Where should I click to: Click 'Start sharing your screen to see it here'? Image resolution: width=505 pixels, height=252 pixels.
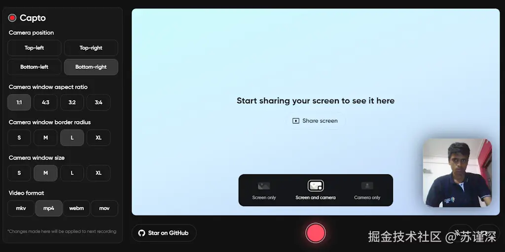coord(316,100)
